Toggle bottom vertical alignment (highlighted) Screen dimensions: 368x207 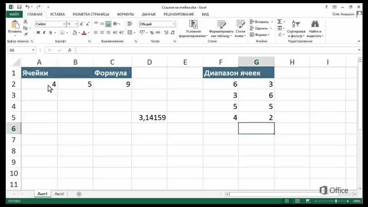tap(108, 24)
